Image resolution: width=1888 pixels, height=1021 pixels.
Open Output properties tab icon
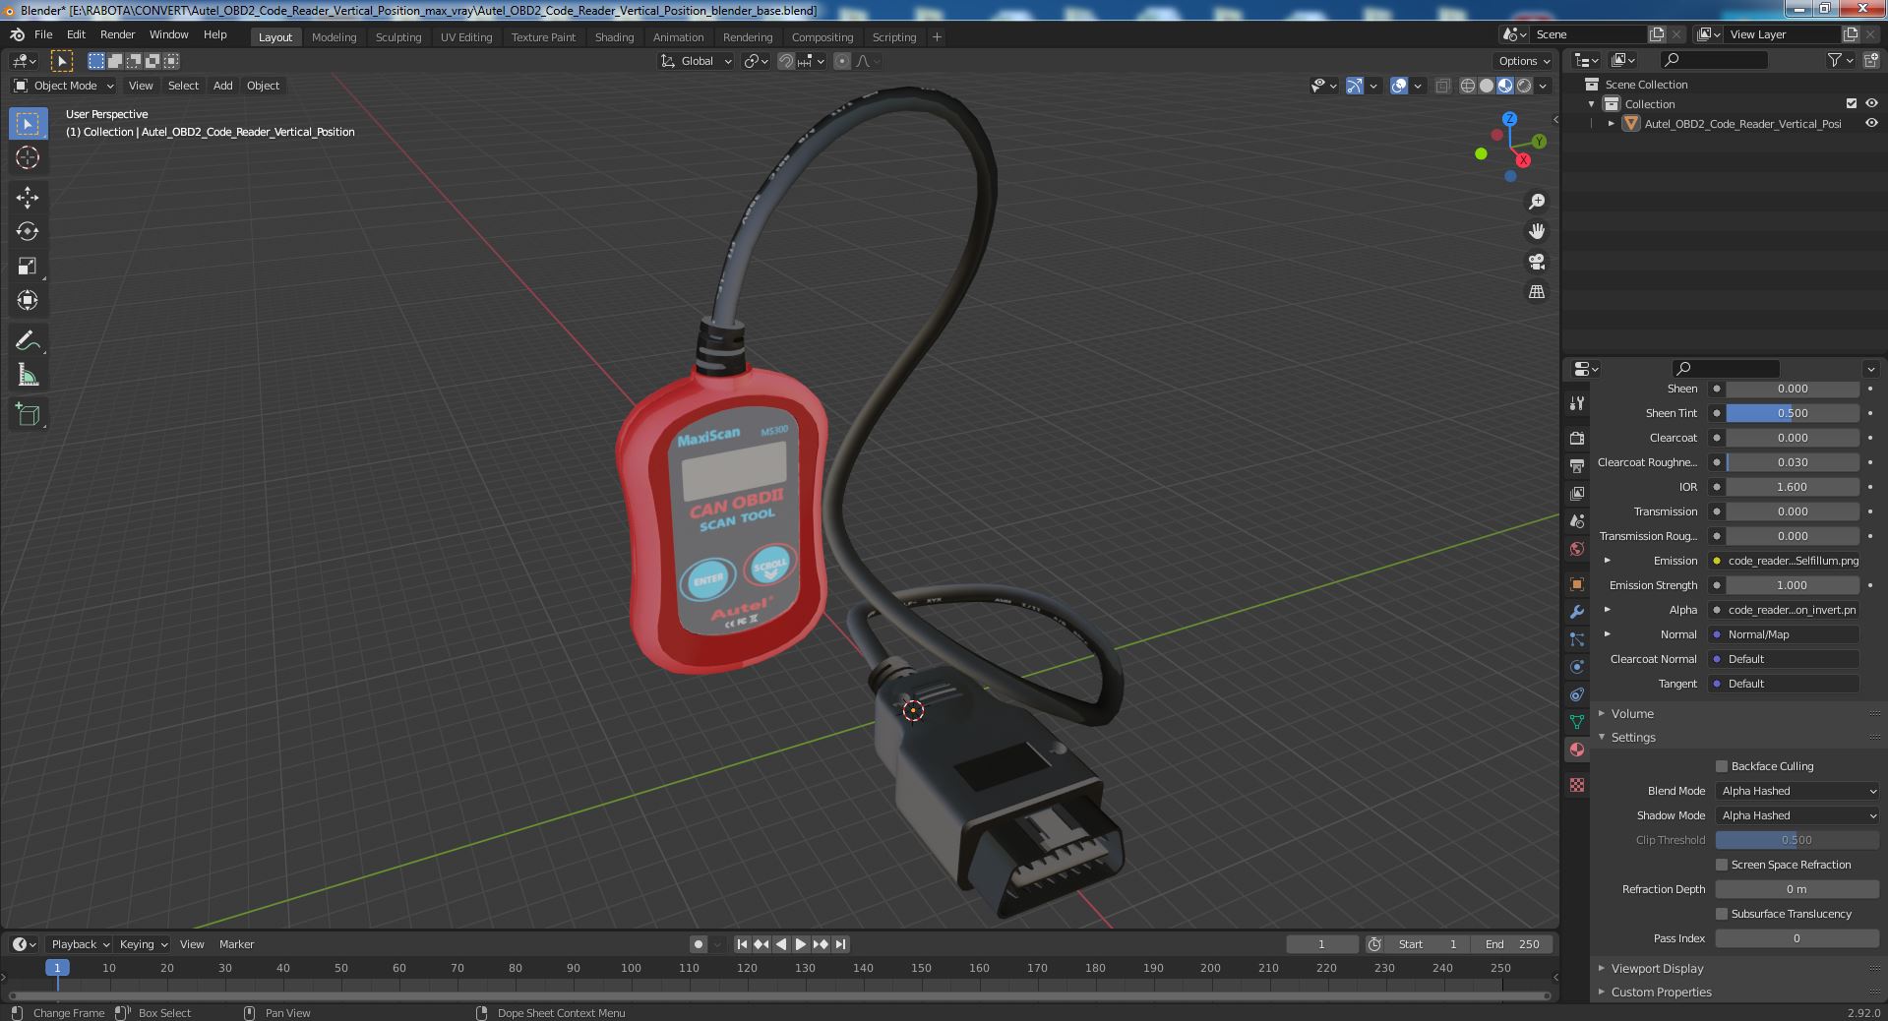1577,465
